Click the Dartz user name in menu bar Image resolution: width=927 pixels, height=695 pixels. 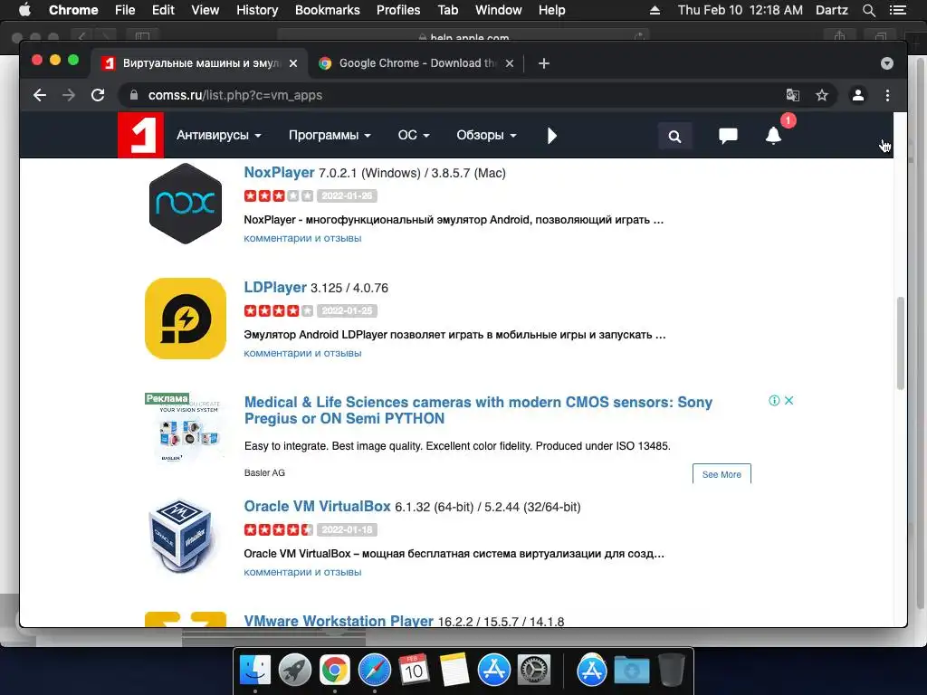pyautogui.click(x=832, y=10)
